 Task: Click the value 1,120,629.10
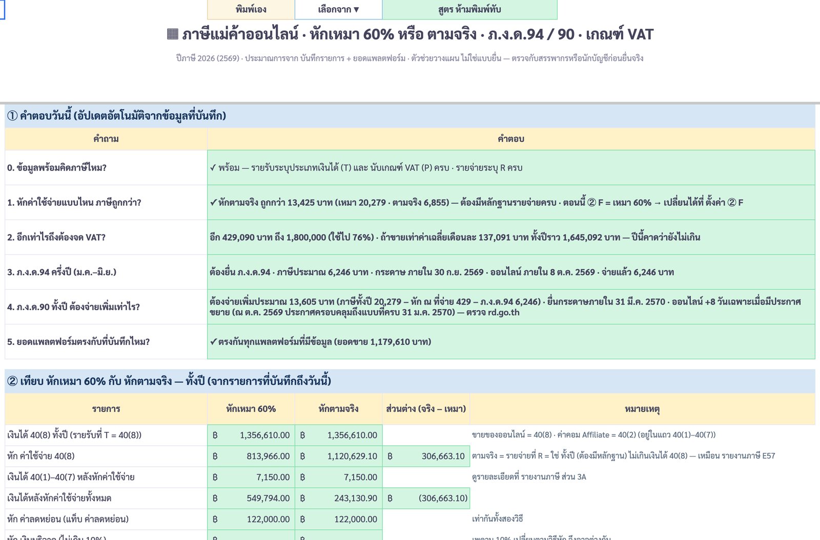tap(339, 456)
